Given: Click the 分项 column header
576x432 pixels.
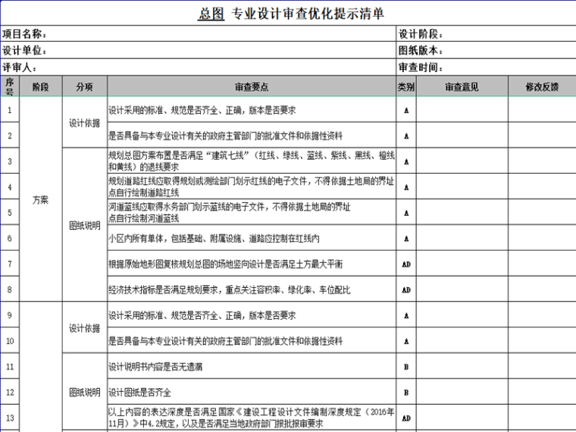Looking at the screenshot, I should point(84,86).
